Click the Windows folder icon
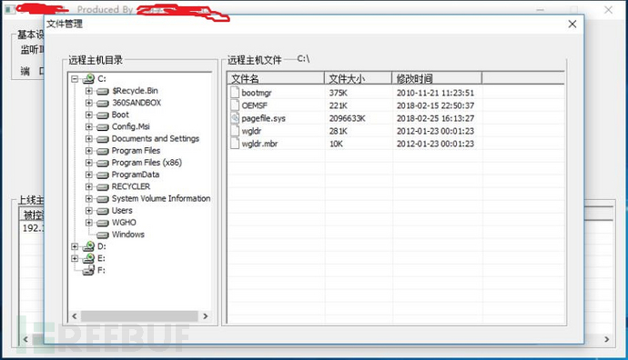Viewport: 628px width, 360px height. pos(103,235)
